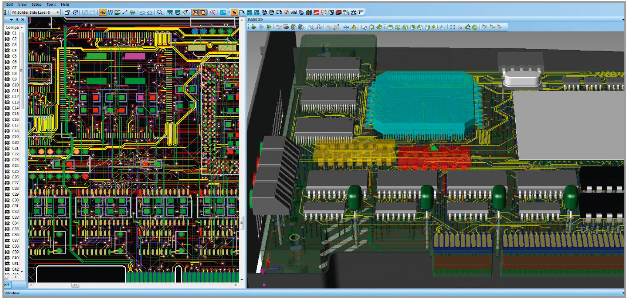628x300 pixels.
Task: Click the 'abl' text tool icon
Action: coord(294,12)
